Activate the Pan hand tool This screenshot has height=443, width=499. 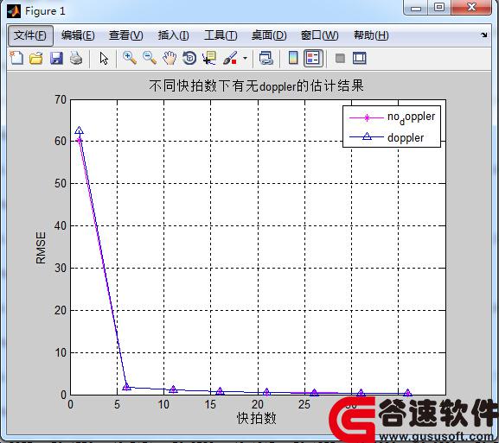[170, 58]
